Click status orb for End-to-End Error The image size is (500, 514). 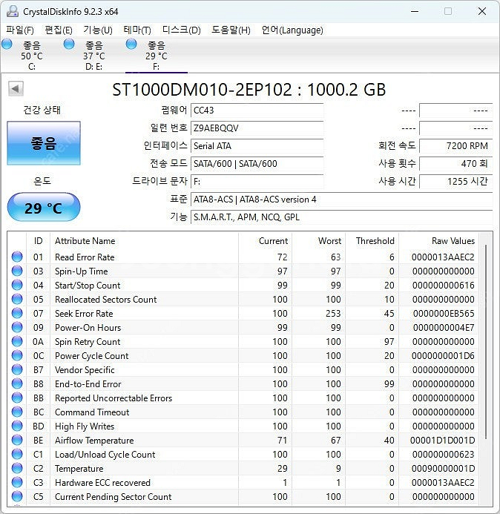tap(17, 383)
